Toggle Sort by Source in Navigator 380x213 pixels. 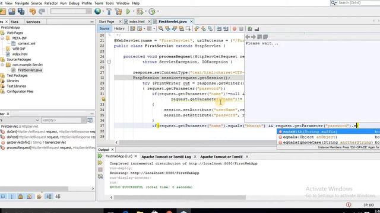58,196
